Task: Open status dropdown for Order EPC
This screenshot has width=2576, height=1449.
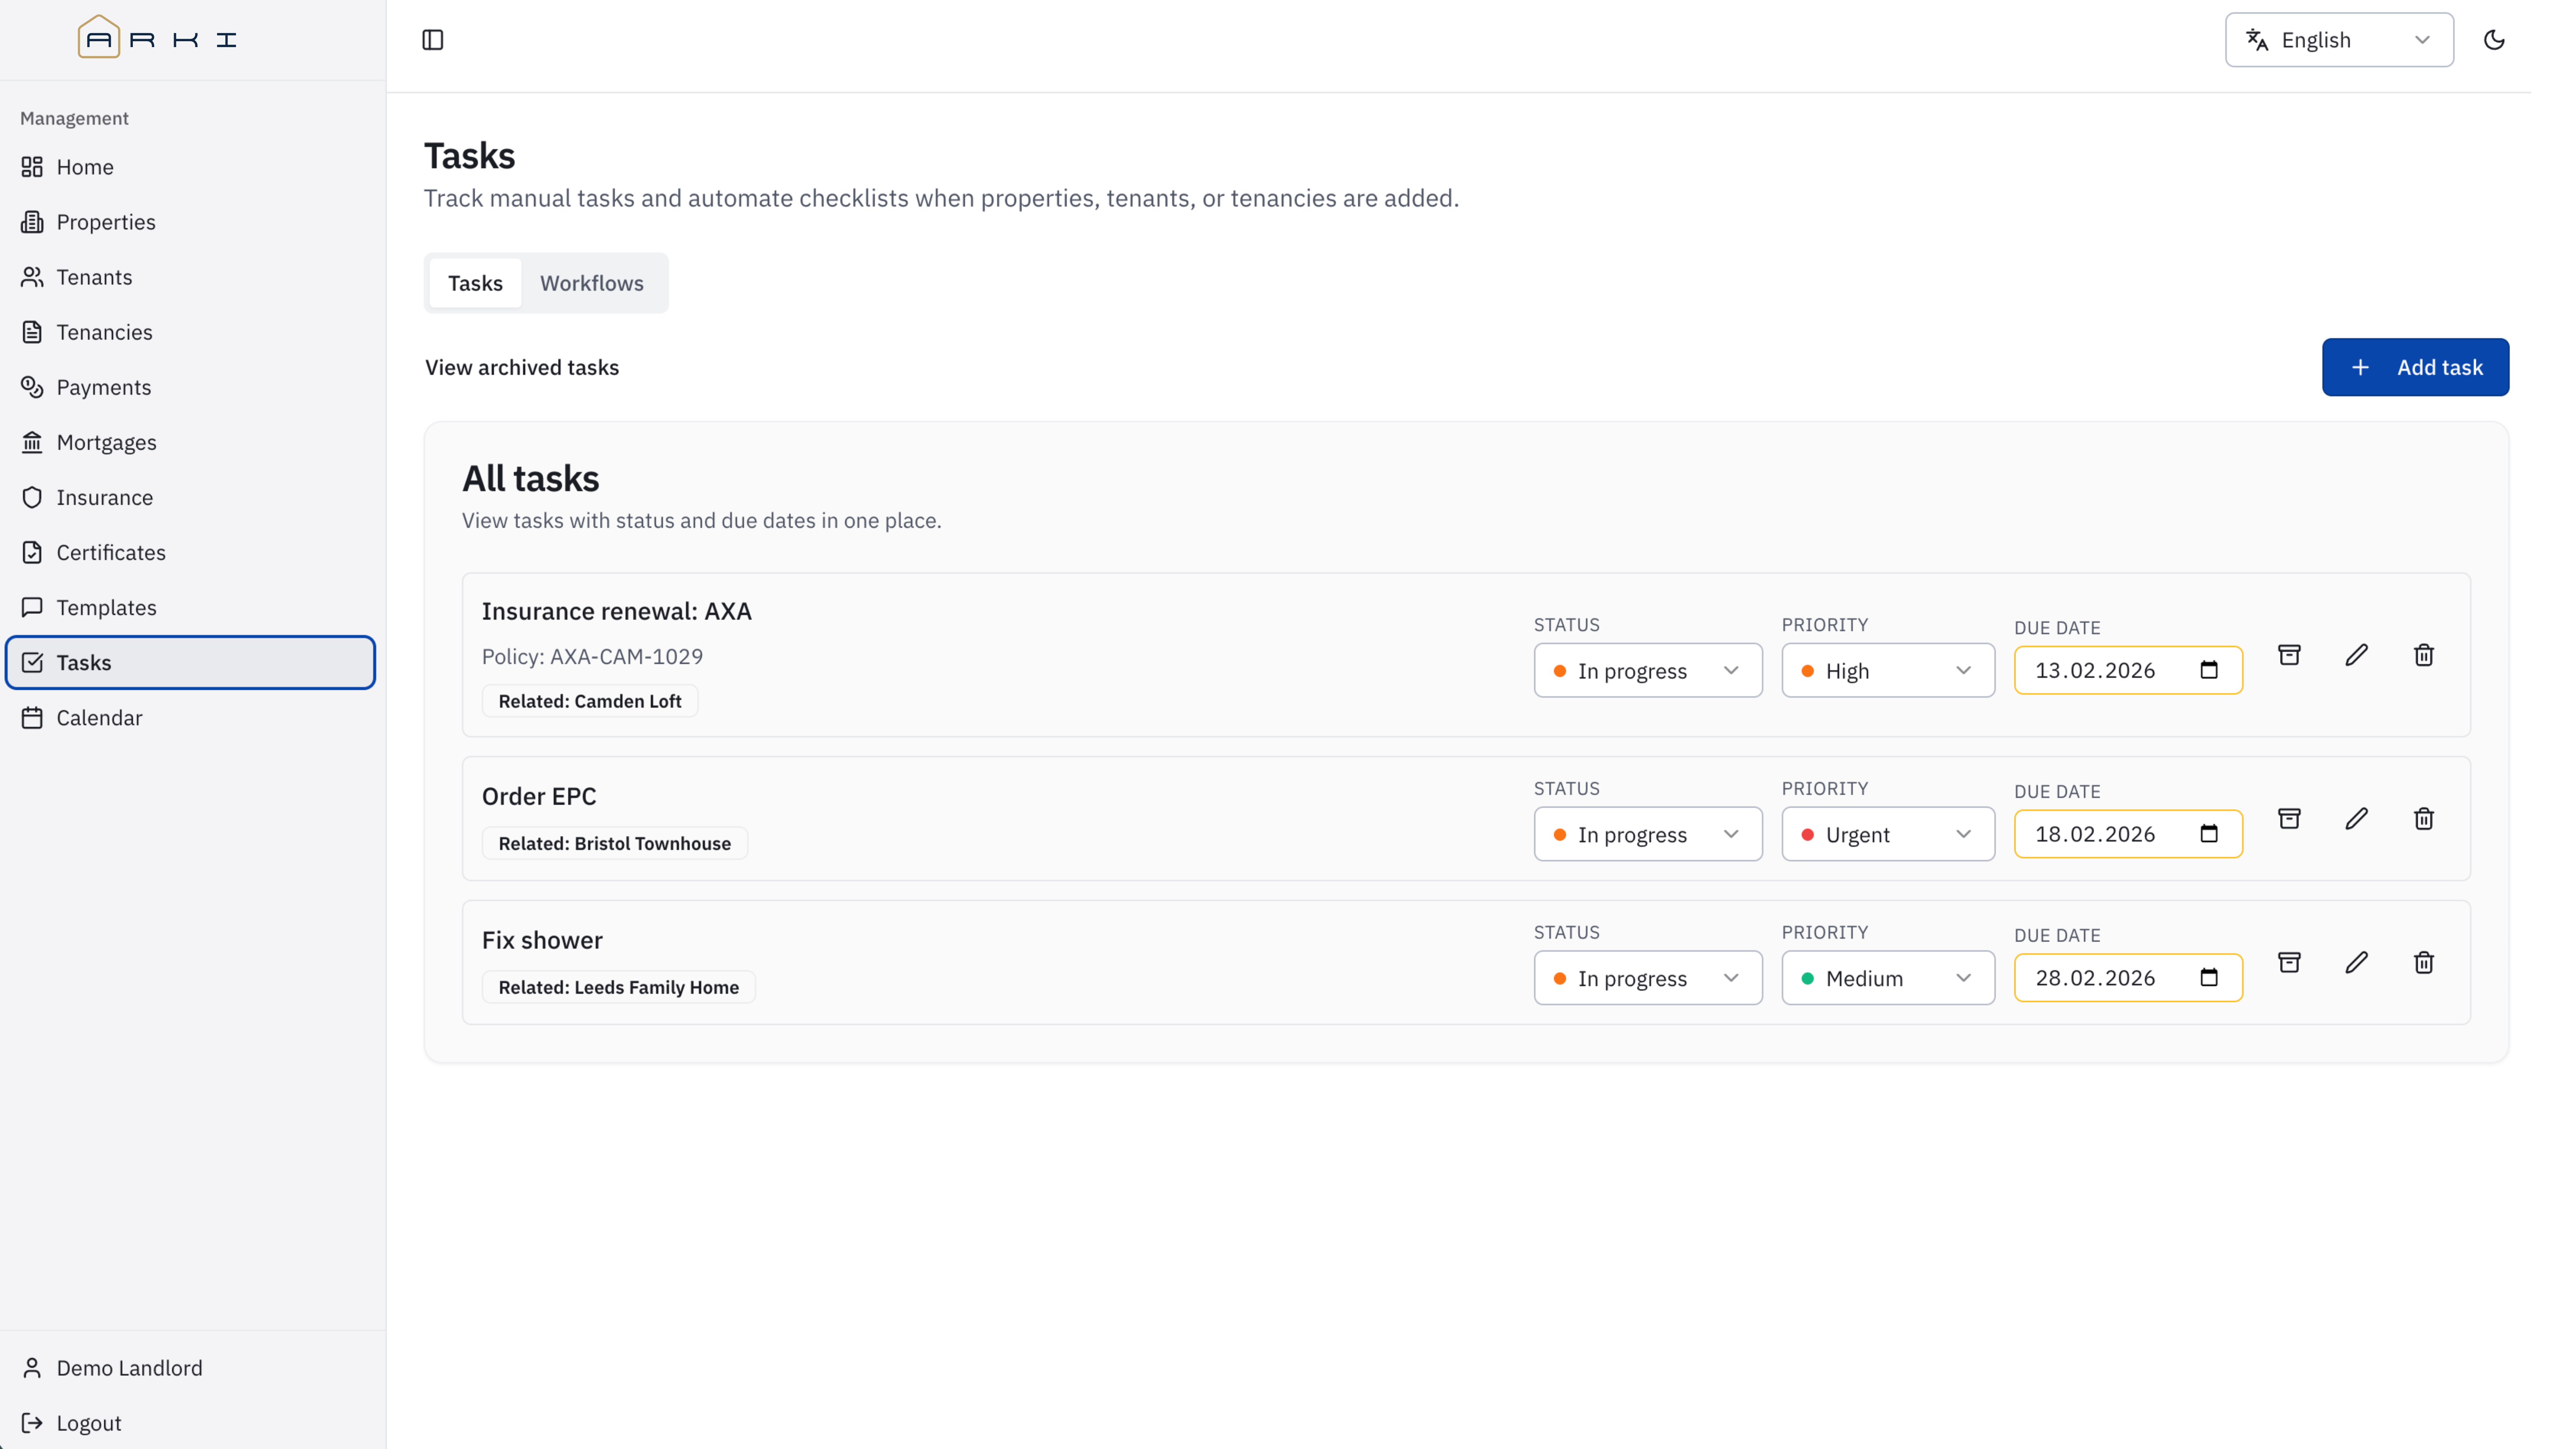Action: point(1648,834)
